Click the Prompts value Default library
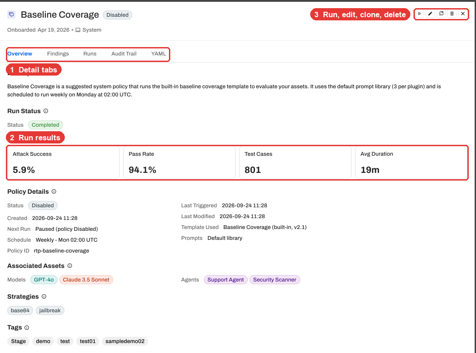Screen dimensions: 476x353 point(225,238)
